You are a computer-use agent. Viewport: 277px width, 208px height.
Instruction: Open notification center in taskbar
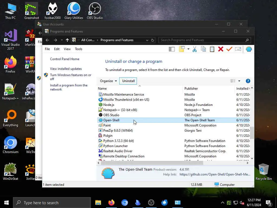tap(269, 203)
